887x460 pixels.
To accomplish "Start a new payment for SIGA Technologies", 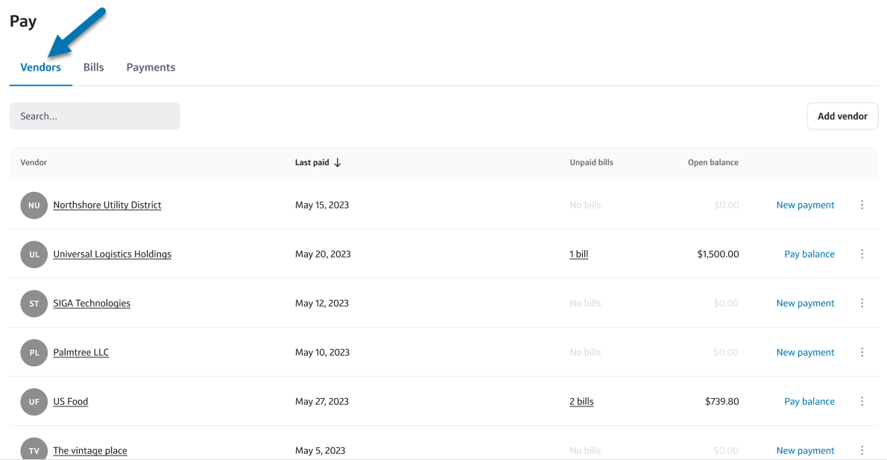I will [805, 303].
